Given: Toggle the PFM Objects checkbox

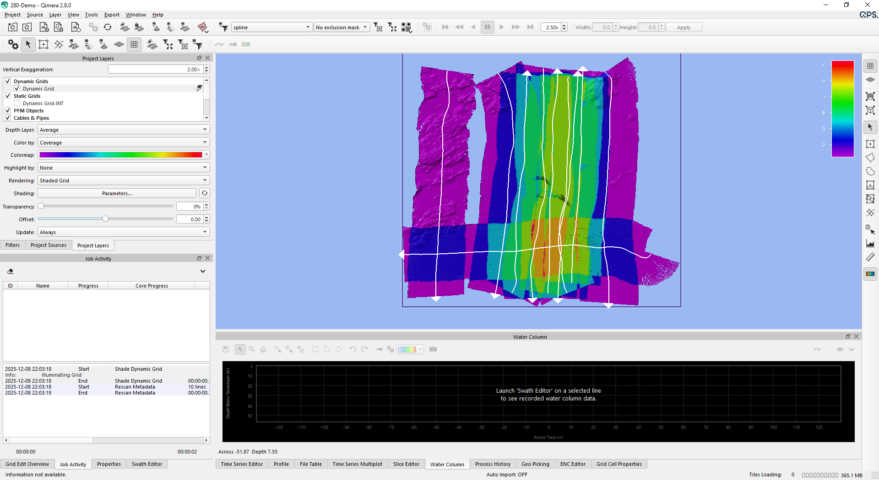Looking at the screenshot, I should pos(8,111).
